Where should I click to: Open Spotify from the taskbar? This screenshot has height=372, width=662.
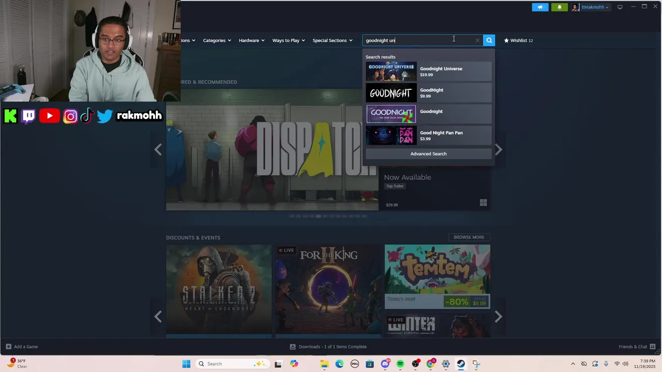point(400,364)
